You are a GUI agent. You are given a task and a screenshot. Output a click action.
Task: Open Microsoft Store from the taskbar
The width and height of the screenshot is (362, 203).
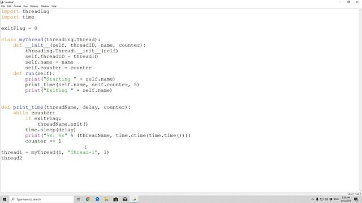(115, 199)
